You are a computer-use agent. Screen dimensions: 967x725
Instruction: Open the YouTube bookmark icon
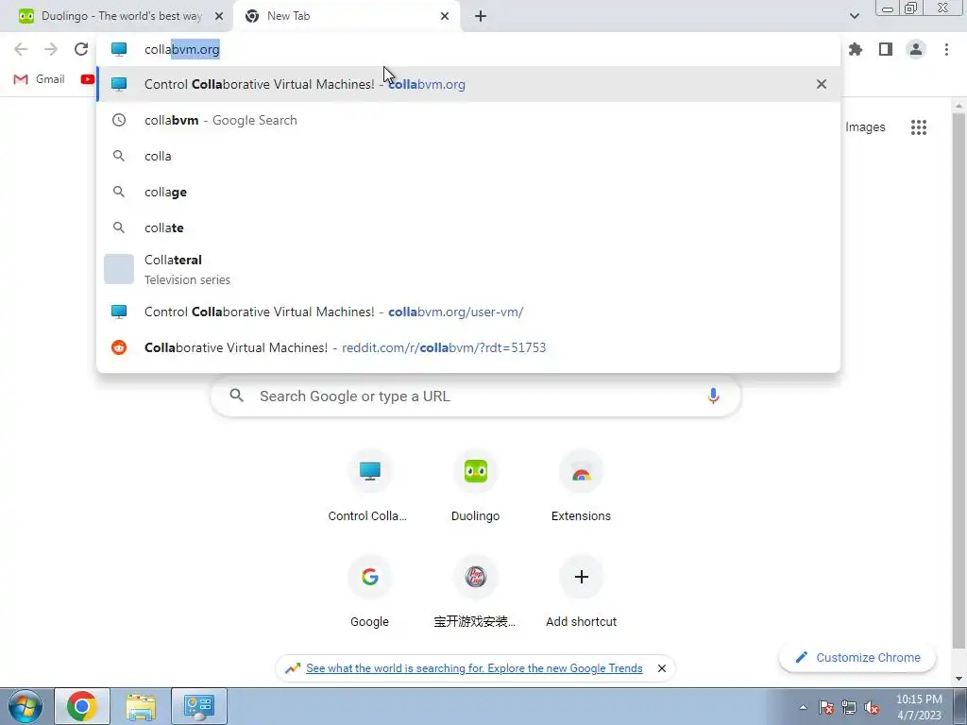click(88, 79)
